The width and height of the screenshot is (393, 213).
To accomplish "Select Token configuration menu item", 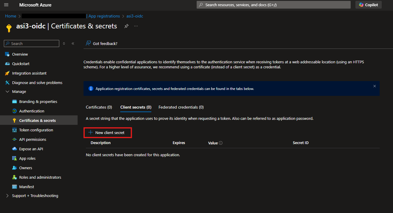I will tap(36, 130).
